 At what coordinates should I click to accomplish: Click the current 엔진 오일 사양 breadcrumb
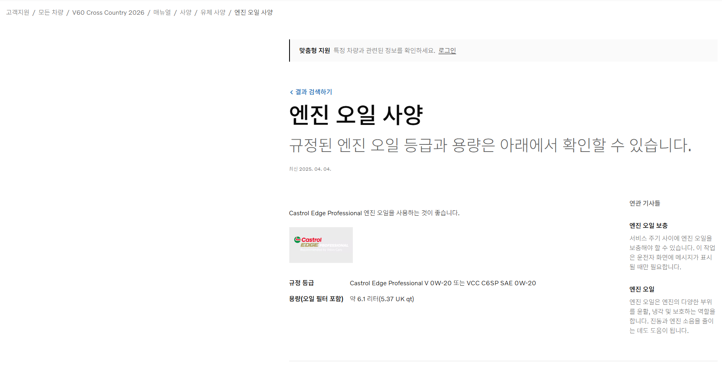[254, 12]
